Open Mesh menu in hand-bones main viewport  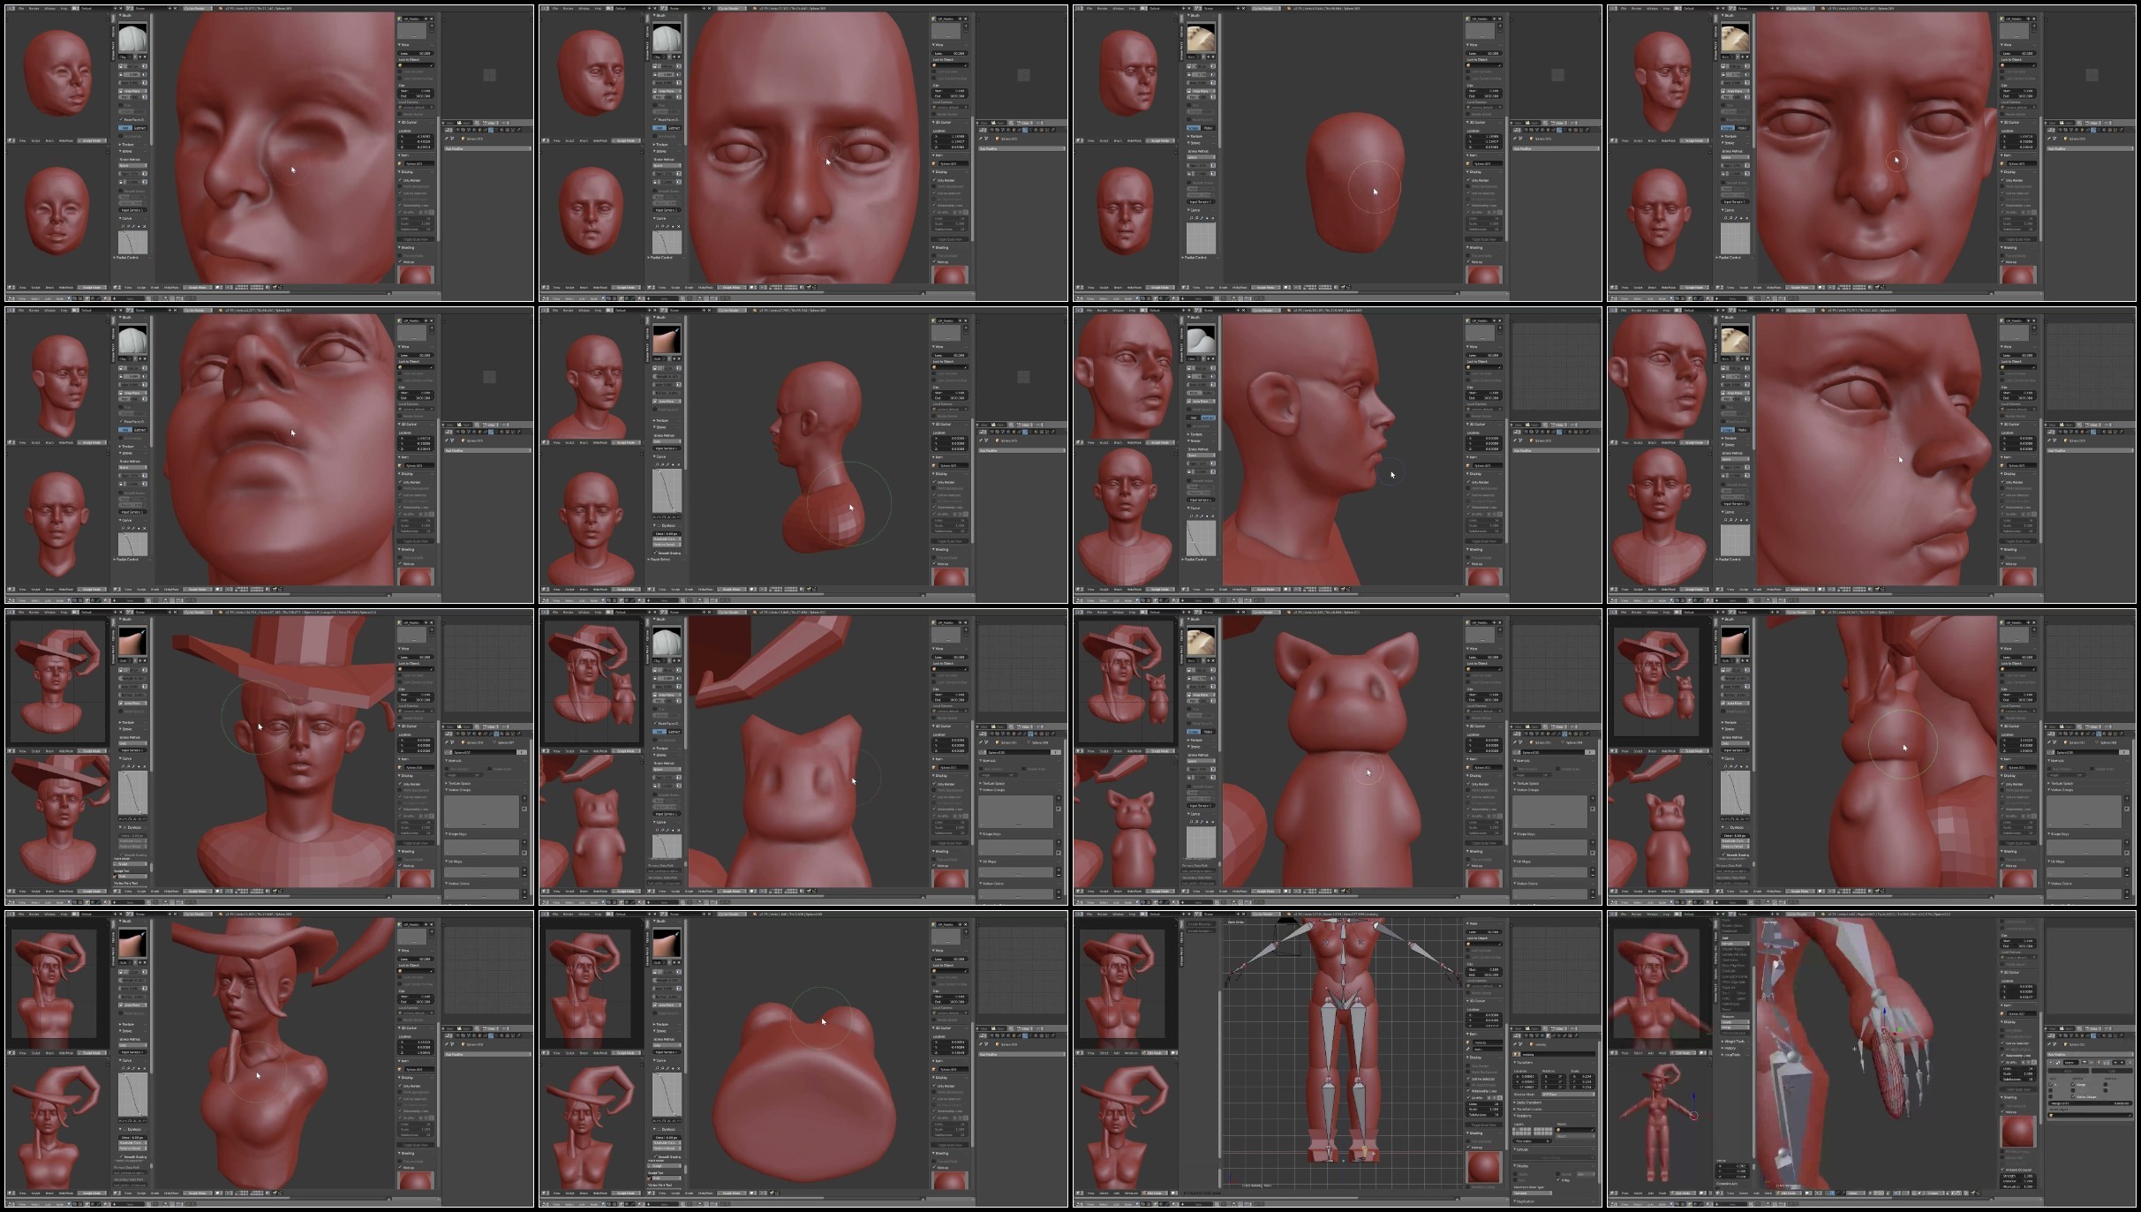[1768, 1193]
